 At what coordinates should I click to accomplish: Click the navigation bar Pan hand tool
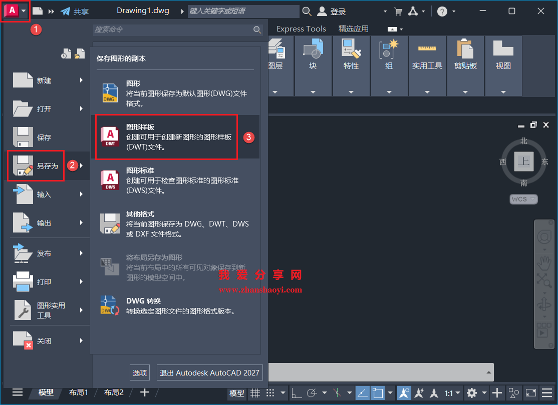pyautogui.click(x=544, y=262)
